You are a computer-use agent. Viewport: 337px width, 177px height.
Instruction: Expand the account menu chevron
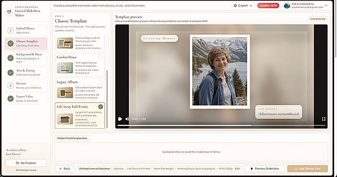tap(326, 6)
